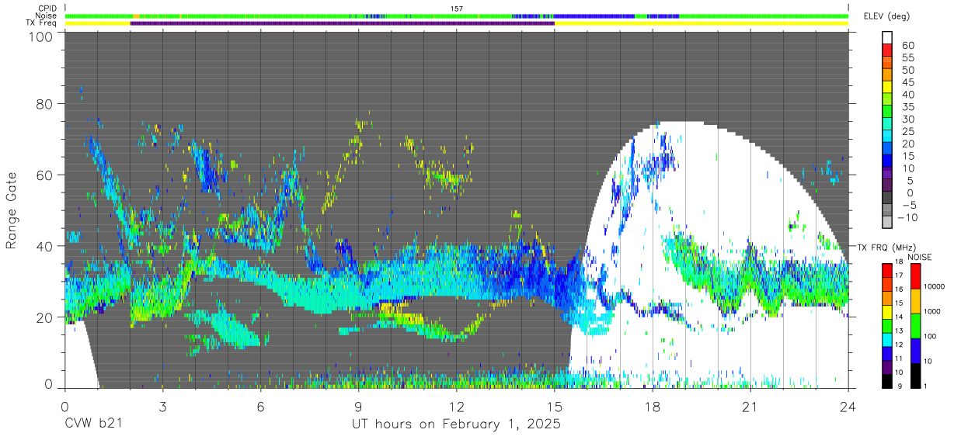The height and width of the screenshot is (440, 954).
Task: Click the 13 label on the TX FRQ legend
Action: [x=900, y=330]
